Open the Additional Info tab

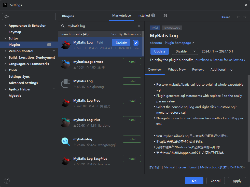[x=221, y=70]
